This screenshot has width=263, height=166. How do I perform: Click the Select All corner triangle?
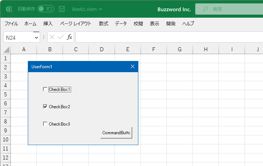click(x=6, y=50)
